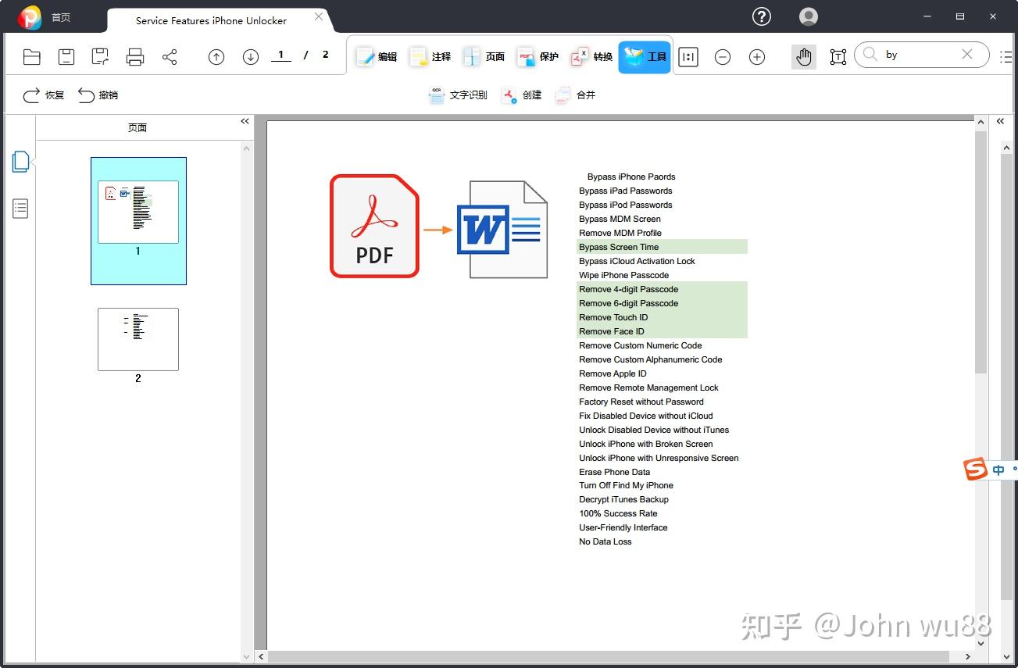Screen dimensions: 1018x668
Task: Open the user account avatar
Action: 809,16
